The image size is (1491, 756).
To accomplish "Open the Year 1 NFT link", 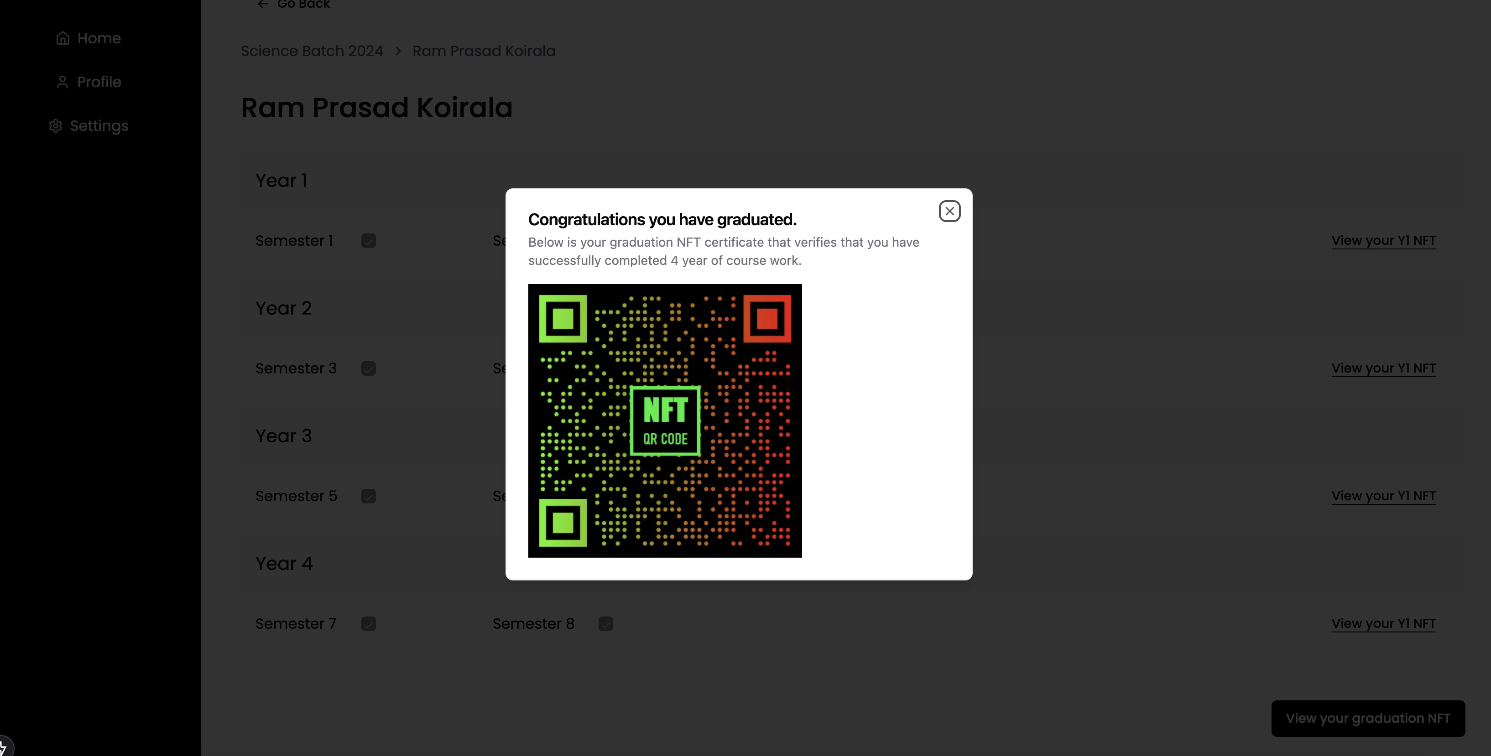I will coord(1383,241).
